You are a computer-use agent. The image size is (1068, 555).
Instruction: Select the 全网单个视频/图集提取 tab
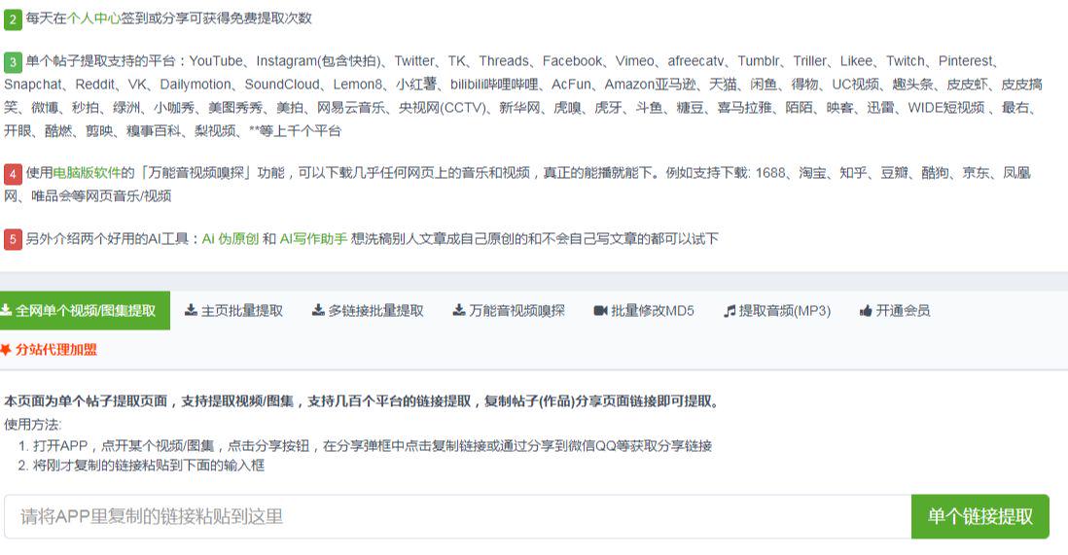pyautogui.click(x=85, y=310)
